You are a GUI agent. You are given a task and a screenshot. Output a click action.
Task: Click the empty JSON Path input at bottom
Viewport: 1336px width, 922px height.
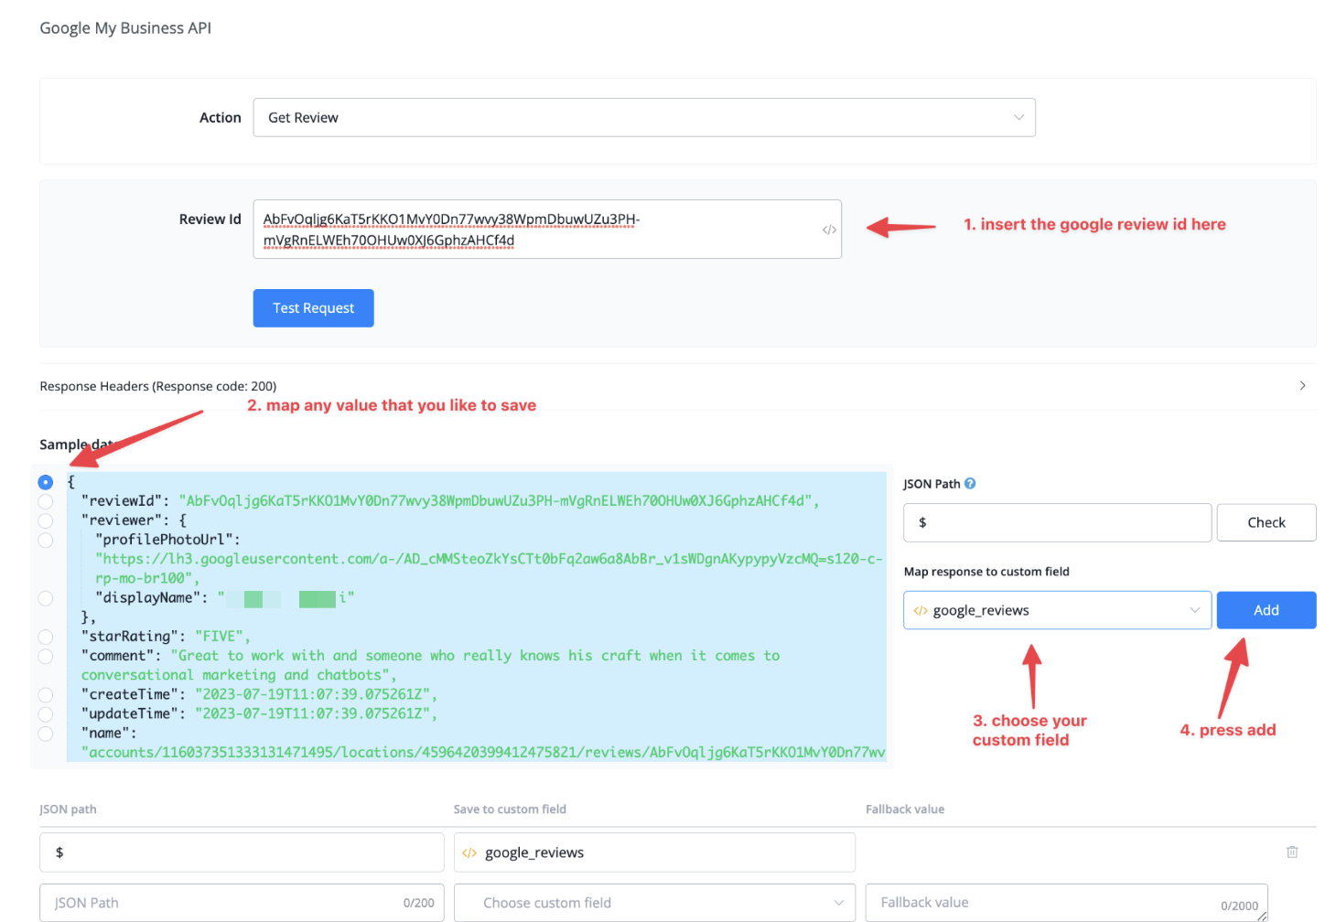242,903
